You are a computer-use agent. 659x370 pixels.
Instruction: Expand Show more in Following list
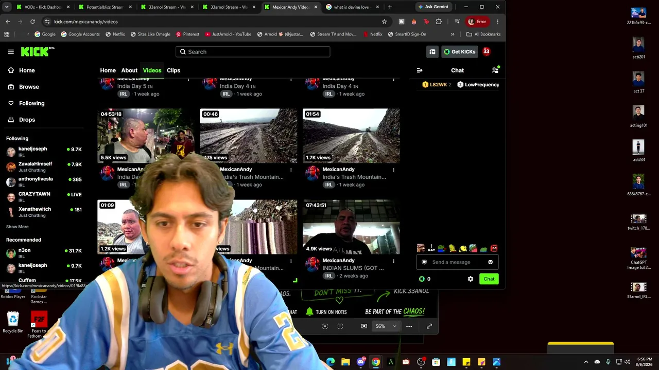coord(18,227)
